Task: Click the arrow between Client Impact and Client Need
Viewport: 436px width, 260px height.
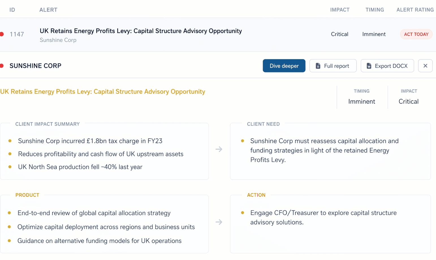Action: [x=219, y=149]
